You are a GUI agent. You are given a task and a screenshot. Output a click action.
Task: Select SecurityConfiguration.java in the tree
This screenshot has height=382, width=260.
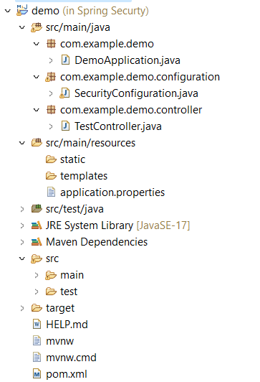coord(136,93)
